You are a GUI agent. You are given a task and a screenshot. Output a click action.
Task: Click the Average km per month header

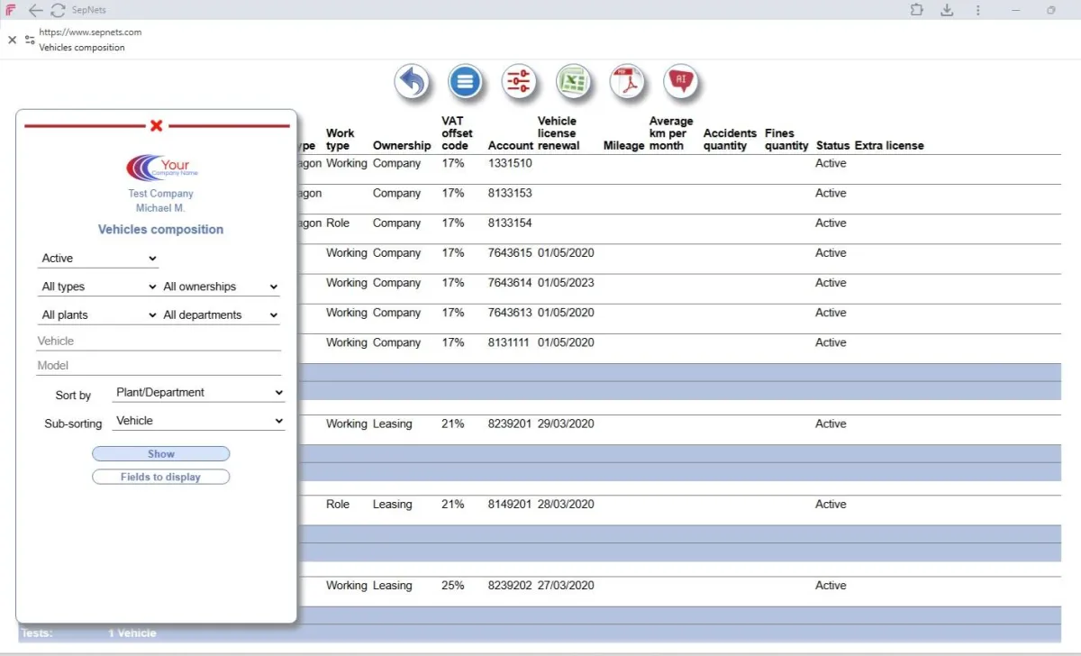click(671, 133)
